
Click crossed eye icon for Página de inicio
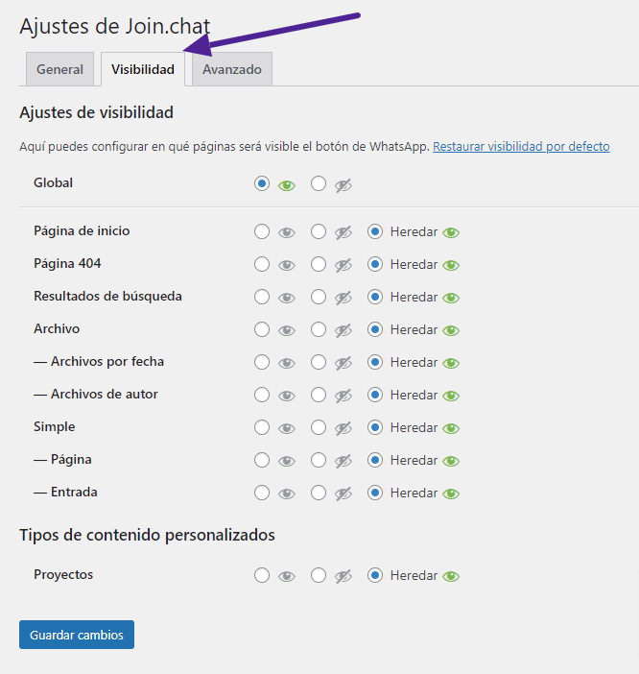(343, 233)
